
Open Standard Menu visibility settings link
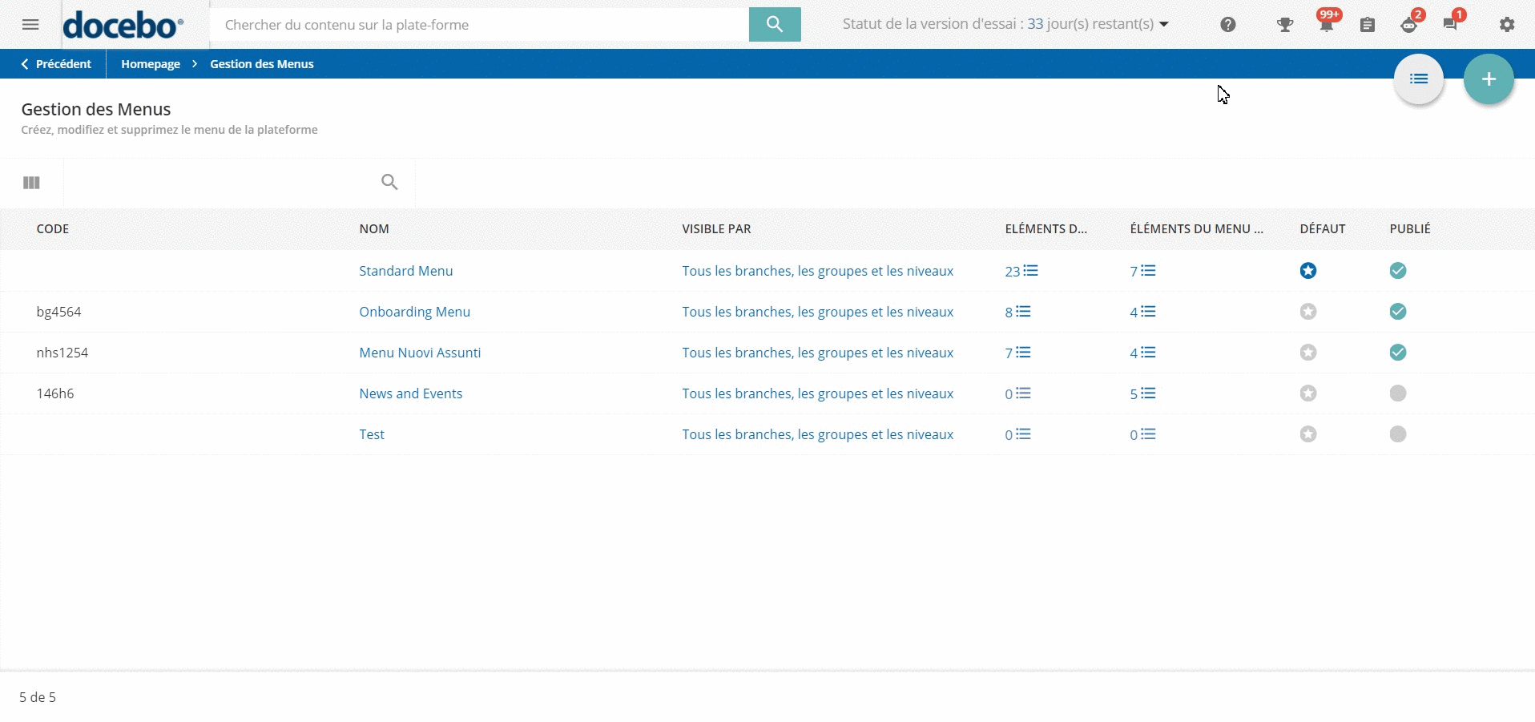(x=818, y=271)
